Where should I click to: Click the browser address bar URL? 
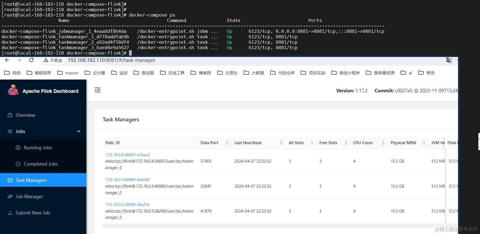(x=112, y=60)
